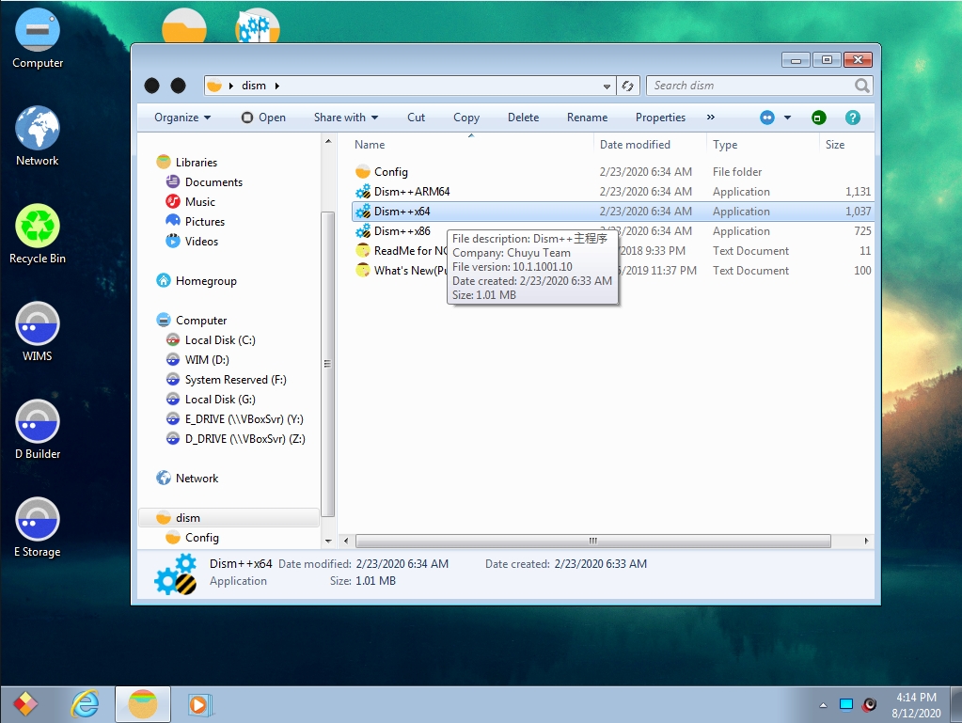This screenshot has width=962, height=723.
Task: Click the navigation pane scrollbar thumb
Action: click(327, 364)
